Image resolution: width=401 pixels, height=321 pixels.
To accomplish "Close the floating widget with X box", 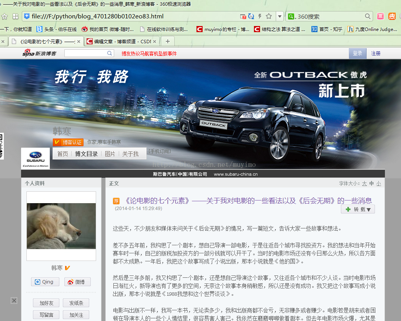I will 14,301.
